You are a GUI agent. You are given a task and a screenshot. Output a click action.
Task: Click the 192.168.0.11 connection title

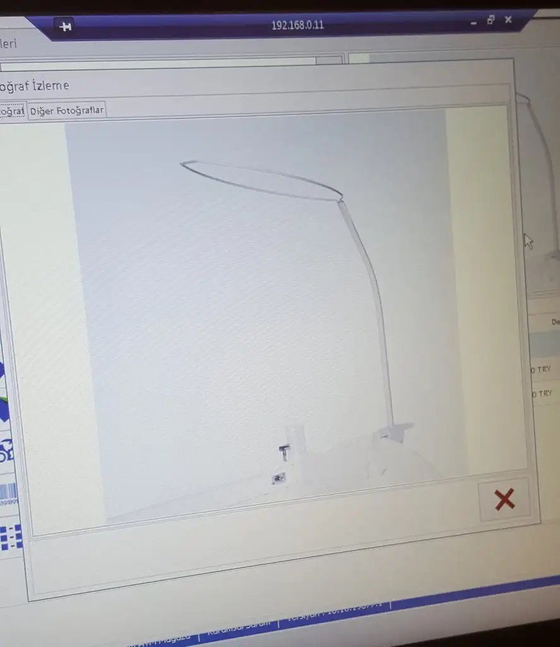tap(297, 25)
